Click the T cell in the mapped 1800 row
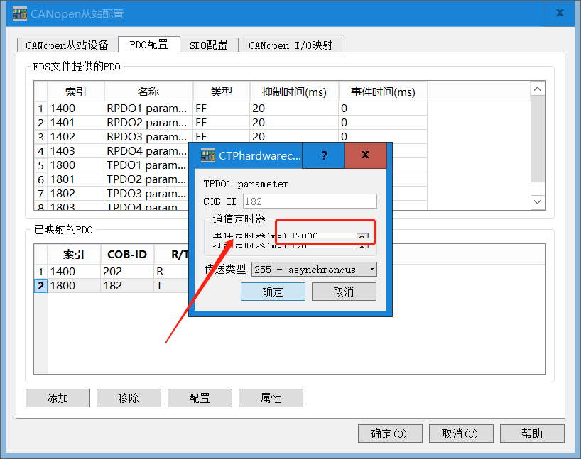 (171, 286)
